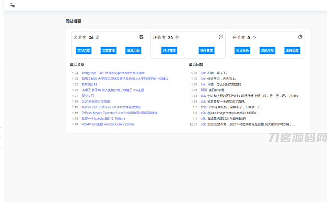Click the article count 文章有 36 篇

point(87,37)
